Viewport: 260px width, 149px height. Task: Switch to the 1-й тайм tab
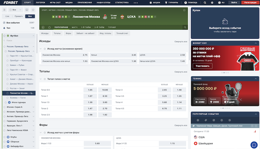click(86, 27)
